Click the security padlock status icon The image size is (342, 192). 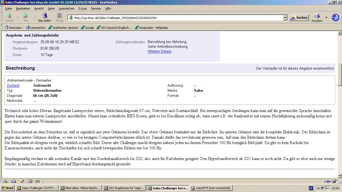[335, 181]
